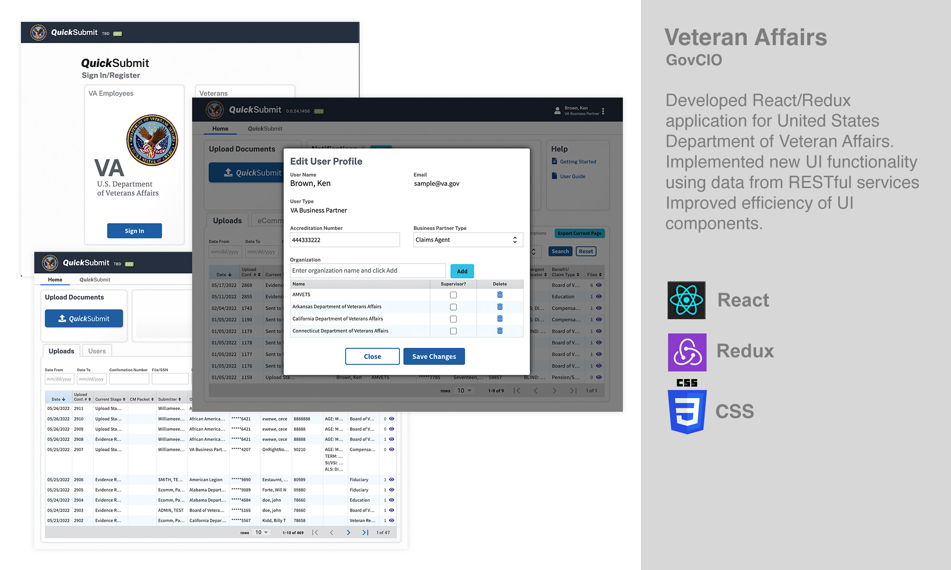Viewport: 951px width, 570px height.
Task: Select the Home tab in the dark dashboard
Action: [x=220, y=128]
